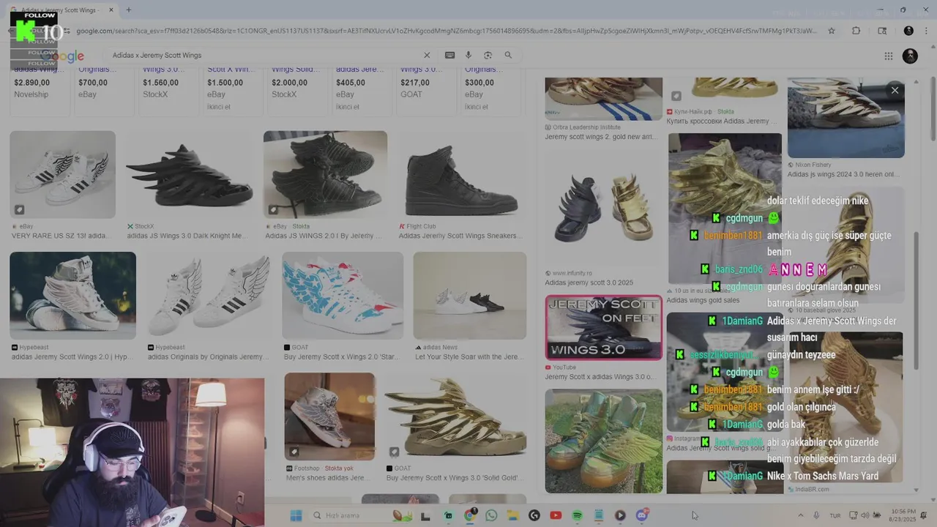This screenshot has height=527, width=937.
Task: Bookmark this page with the star icon
Action: pyautogui.click(x=832, y=31)
